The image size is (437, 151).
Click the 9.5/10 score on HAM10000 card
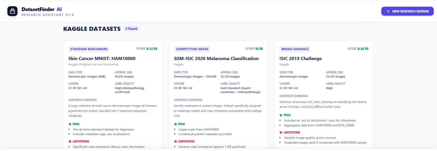point(152,49)
